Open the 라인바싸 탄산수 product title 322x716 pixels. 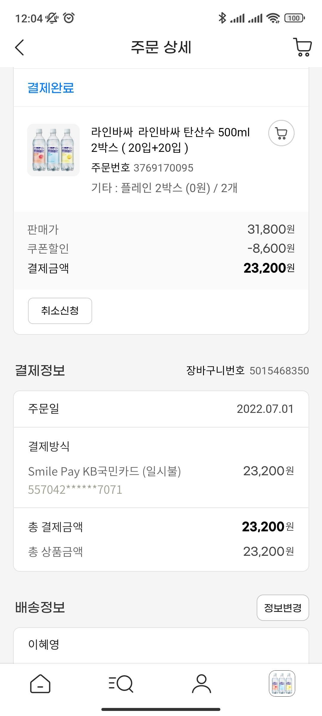click(170, 140)
